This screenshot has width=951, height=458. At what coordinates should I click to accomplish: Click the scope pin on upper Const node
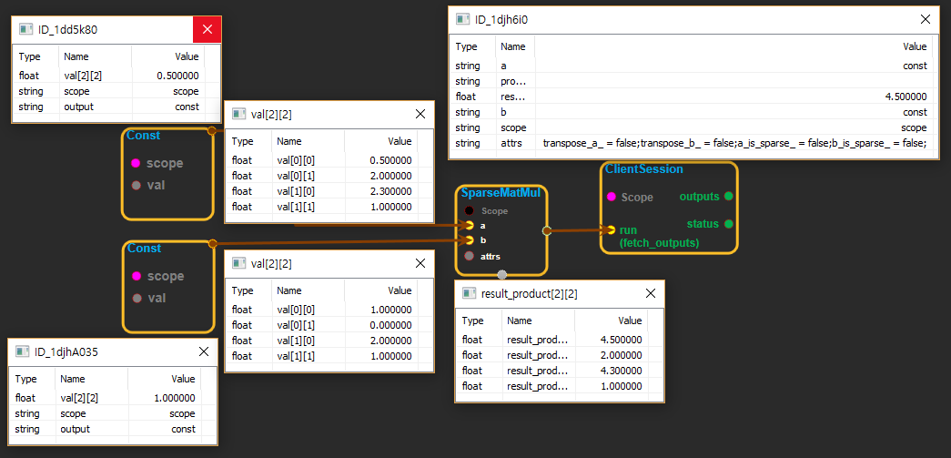tap(136, 164)
